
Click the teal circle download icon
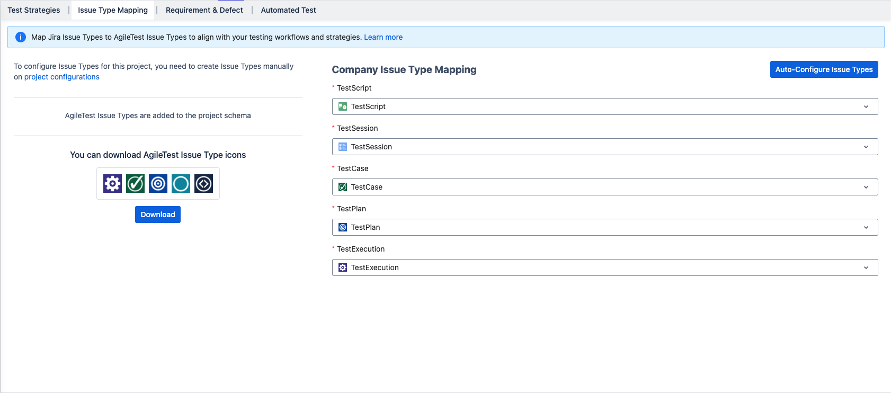[181, 184]
